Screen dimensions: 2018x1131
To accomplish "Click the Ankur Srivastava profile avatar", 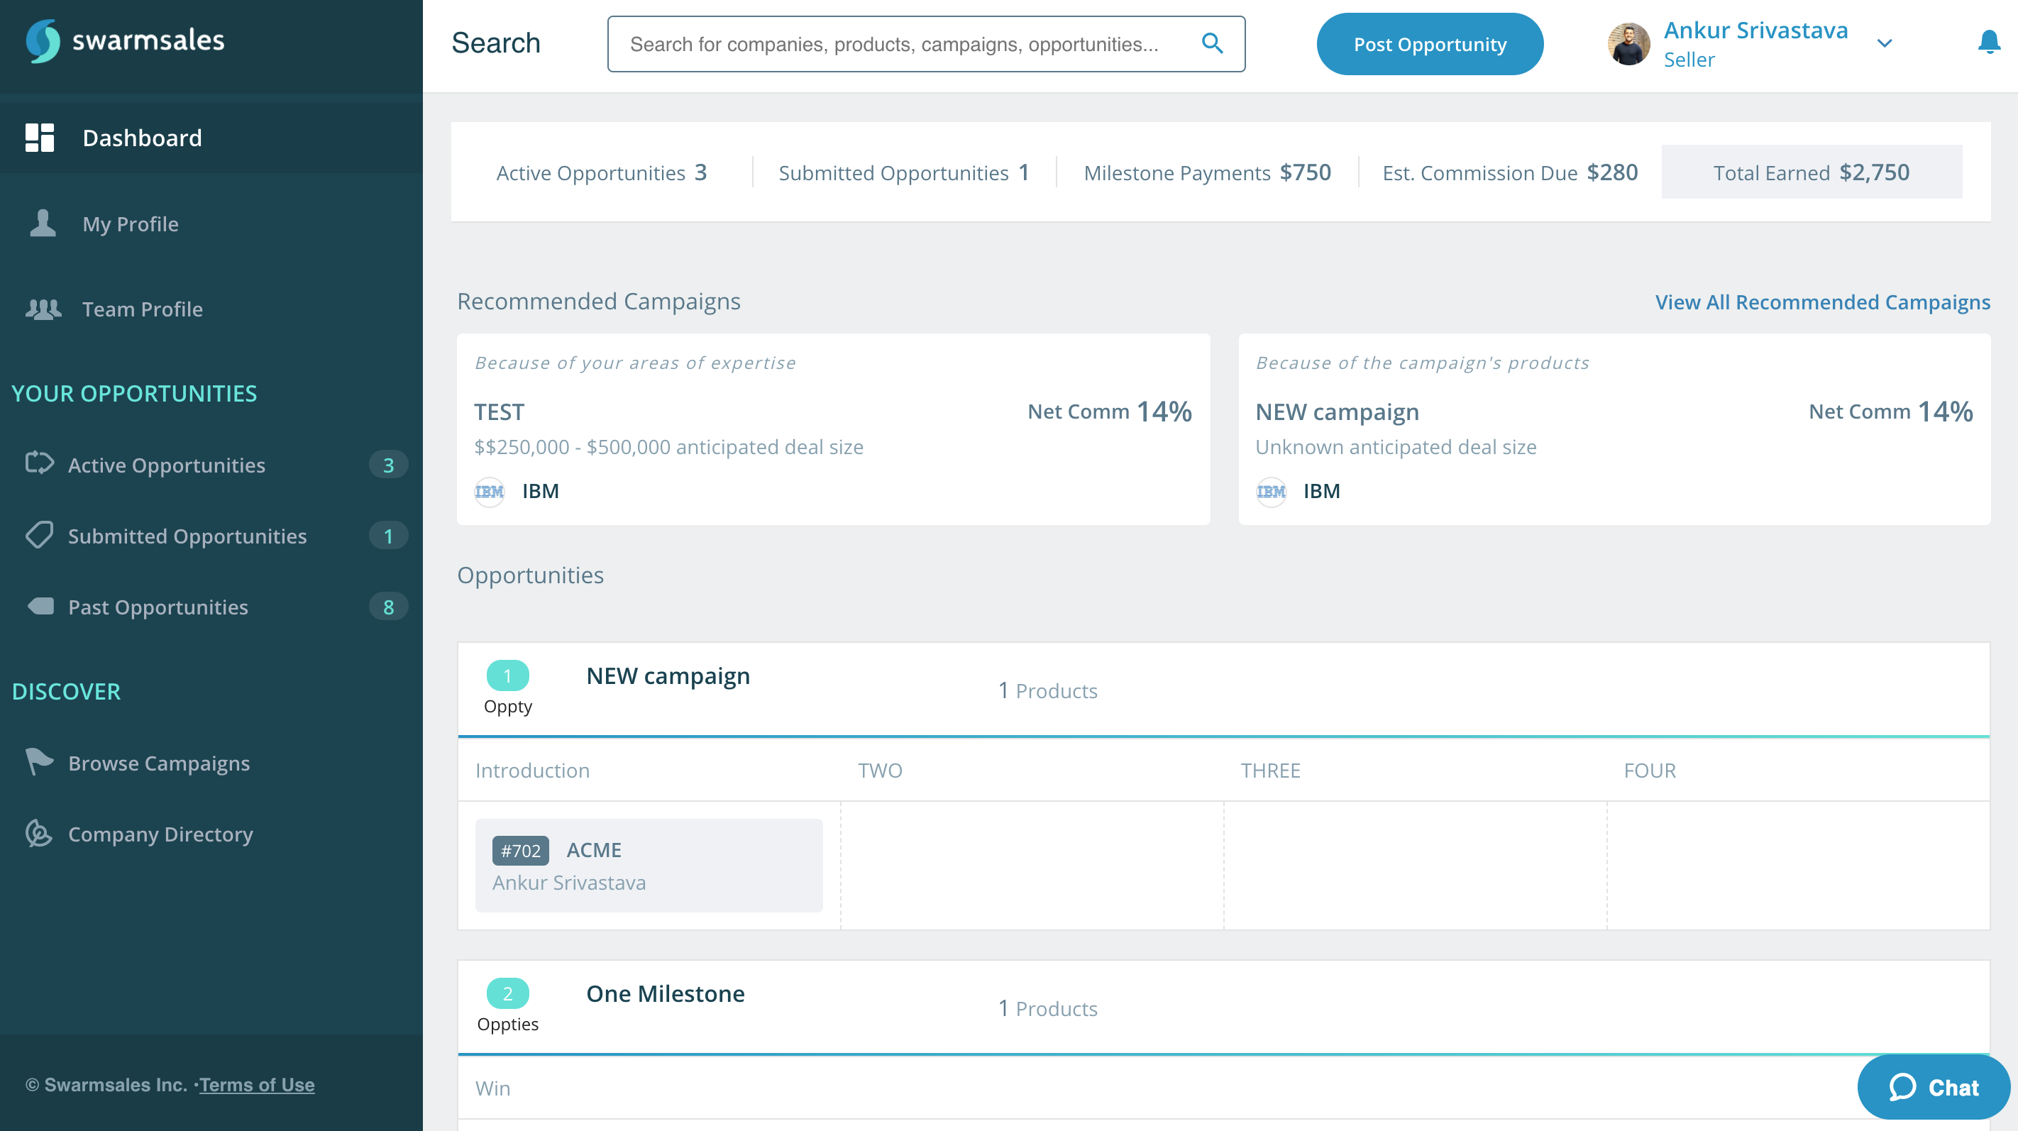I will pos(1628,44).
